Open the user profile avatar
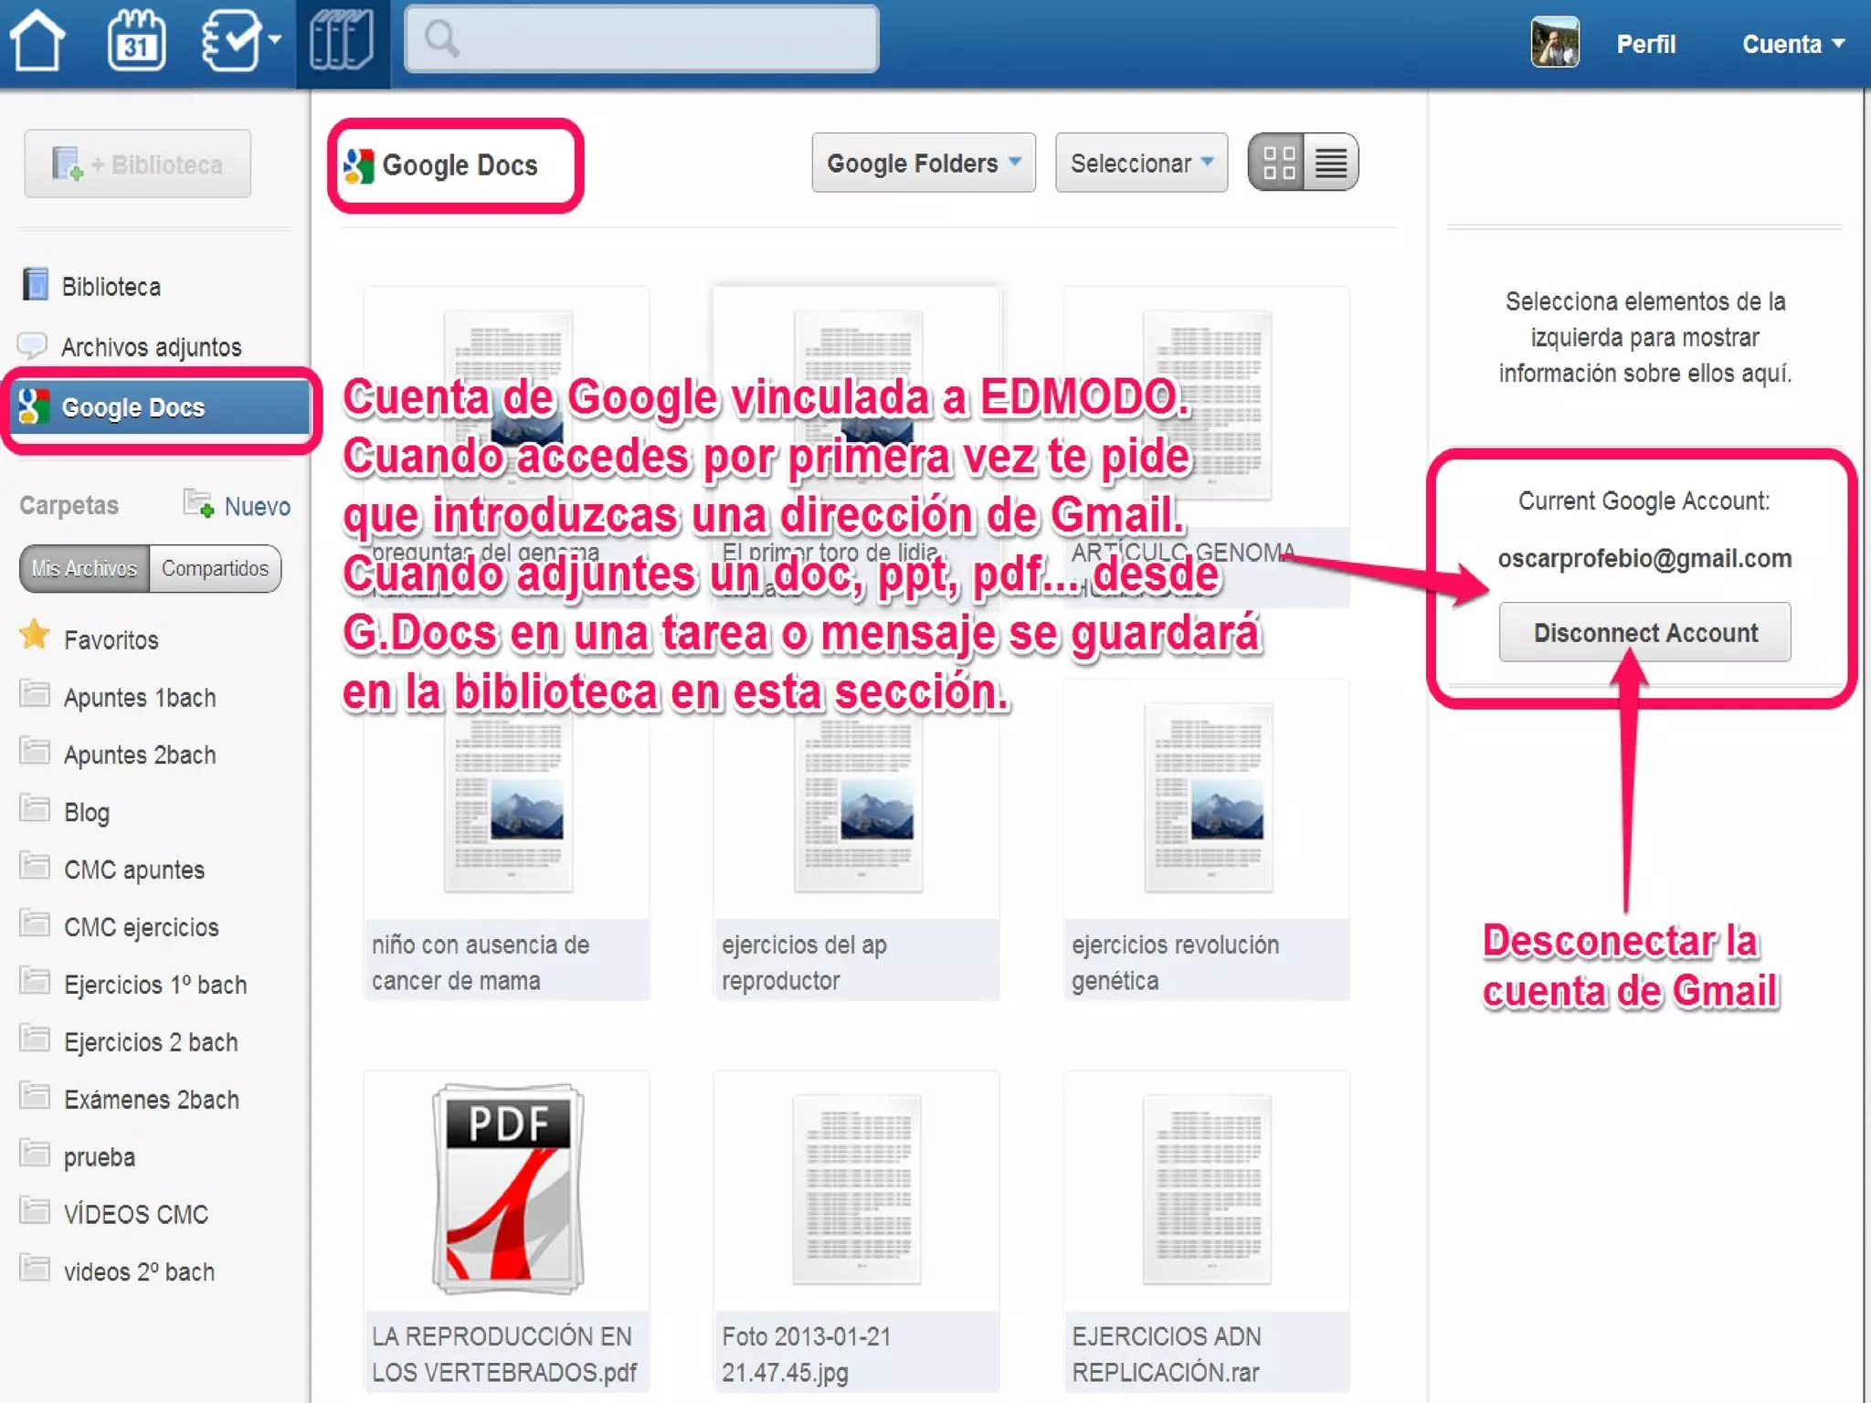This screenshot has width=1871, height=1403. (1555, 42)
